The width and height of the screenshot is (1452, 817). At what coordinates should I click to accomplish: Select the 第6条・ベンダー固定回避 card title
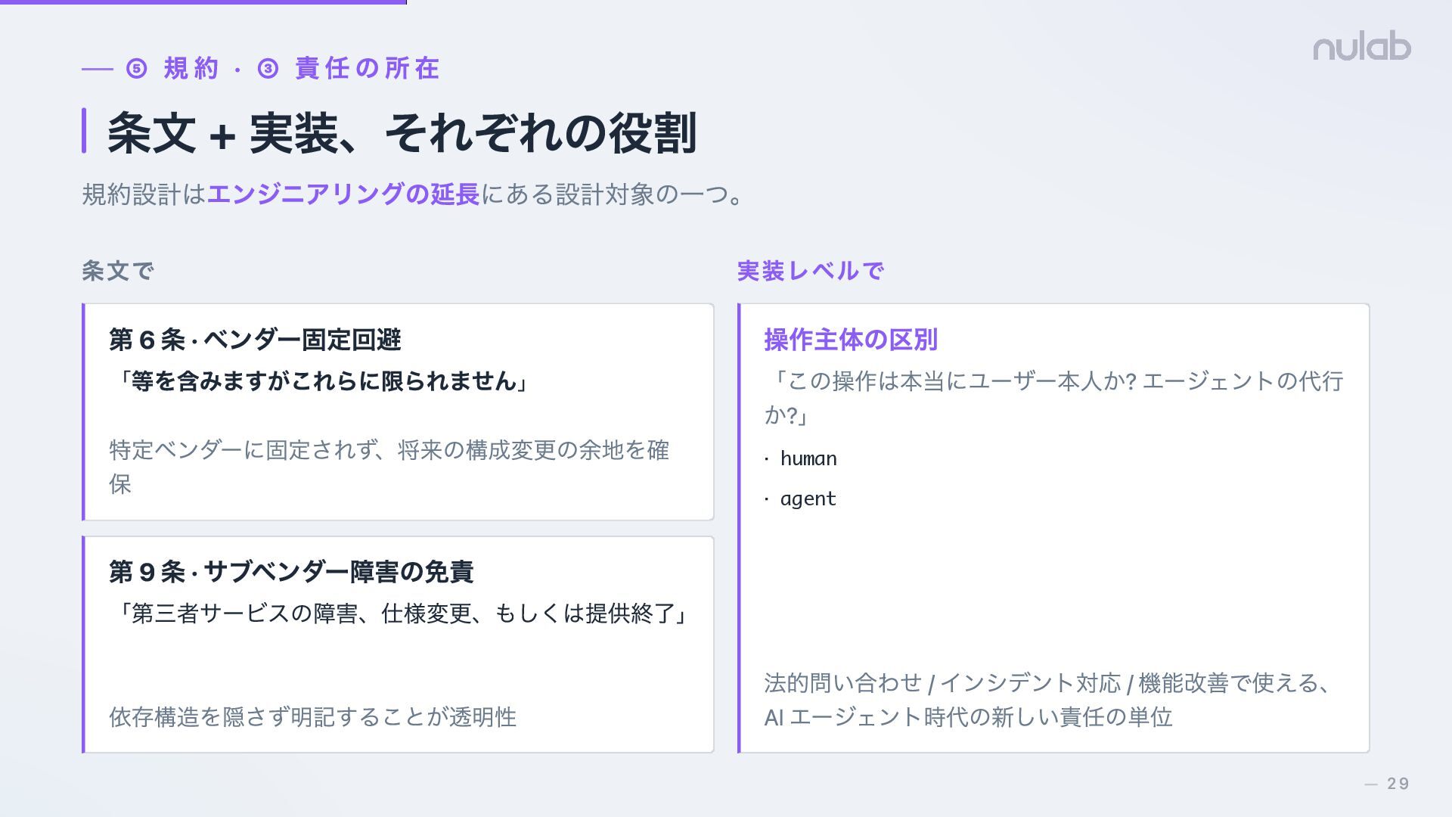[x=255, y=340]
